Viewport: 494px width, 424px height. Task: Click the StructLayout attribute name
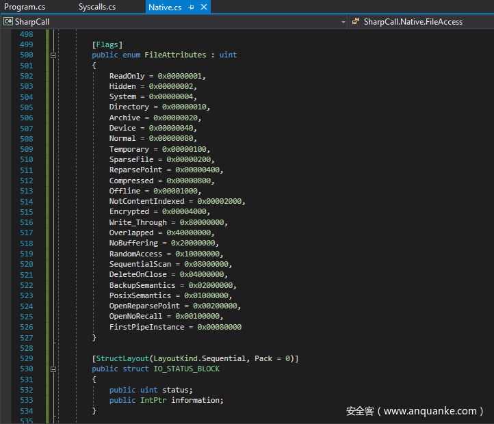tap(122, 358)
